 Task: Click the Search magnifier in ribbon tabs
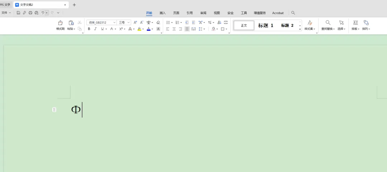[x=293, y=13]
